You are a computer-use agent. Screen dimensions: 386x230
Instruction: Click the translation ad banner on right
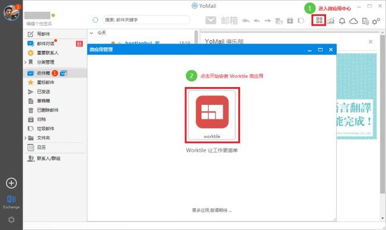356,96
